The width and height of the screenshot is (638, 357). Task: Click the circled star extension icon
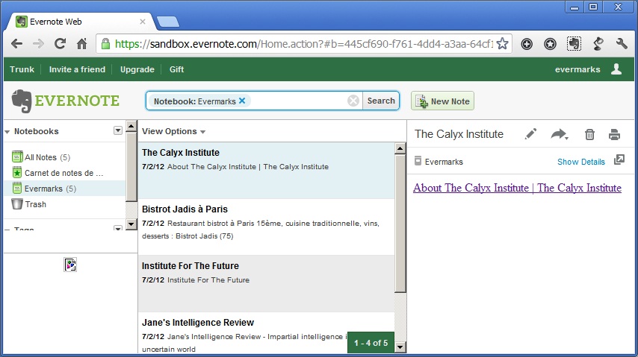550,44
